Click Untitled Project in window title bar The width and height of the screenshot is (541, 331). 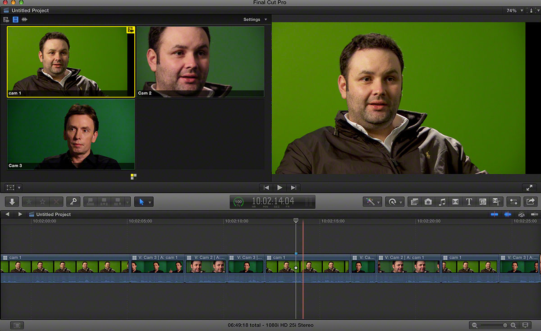pos(30,10)
